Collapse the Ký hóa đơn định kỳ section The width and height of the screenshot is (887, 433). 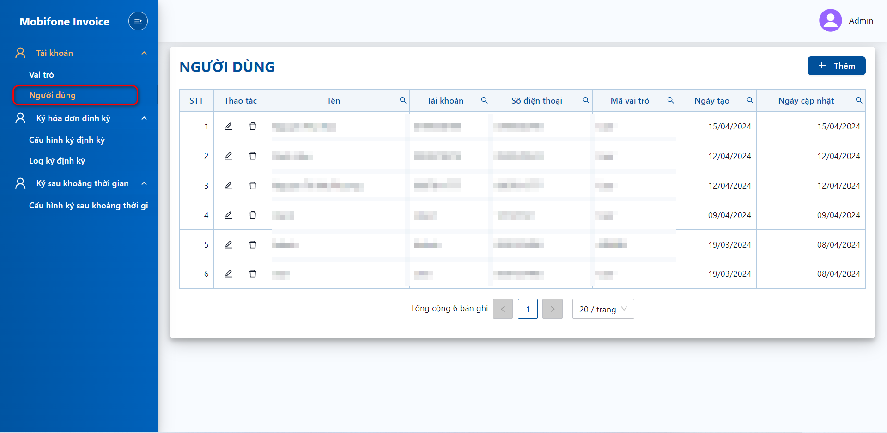144,118
